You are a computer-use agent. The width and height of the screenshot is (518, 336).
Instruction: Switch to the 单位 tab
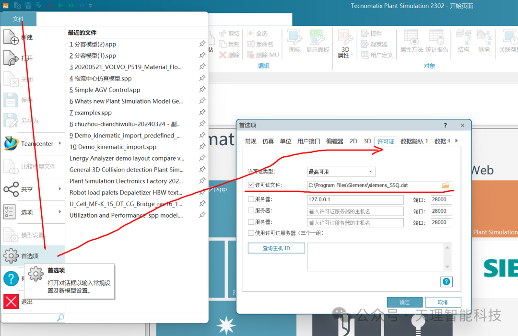point(285,141)
